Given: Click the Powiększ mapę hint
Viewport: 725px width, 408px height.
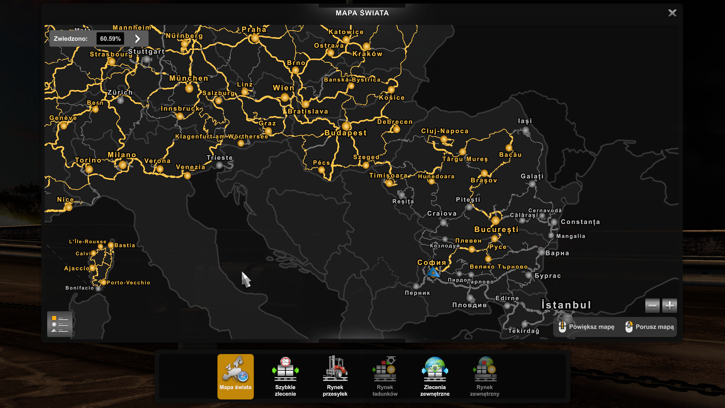Looking at the screenshot, I should click(x=586, y=327).
